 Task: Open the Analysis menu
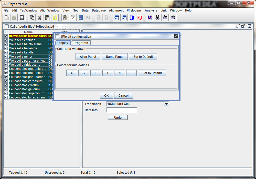click(151, 10)
